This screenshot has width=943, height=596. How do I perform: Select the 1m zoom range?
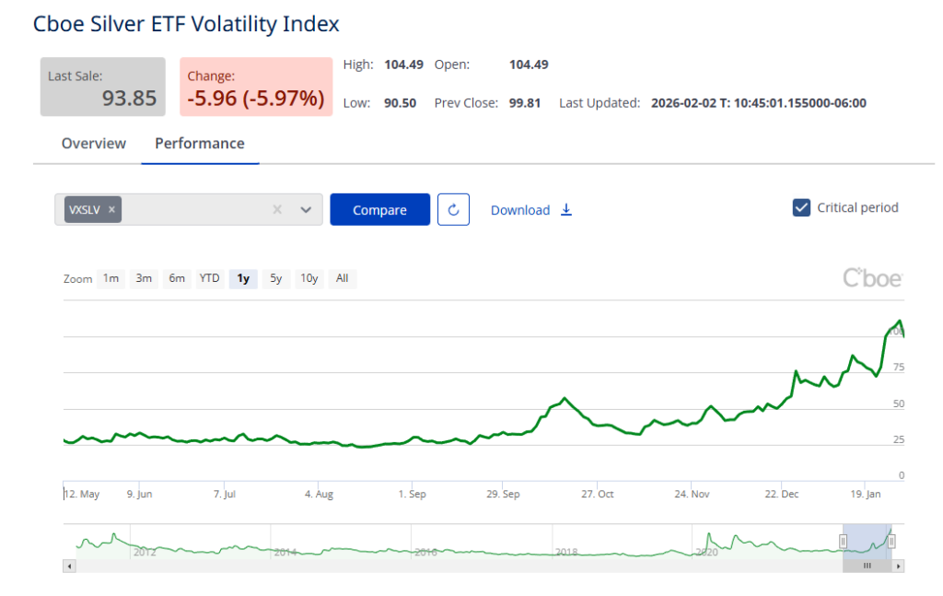click(111, 278)
